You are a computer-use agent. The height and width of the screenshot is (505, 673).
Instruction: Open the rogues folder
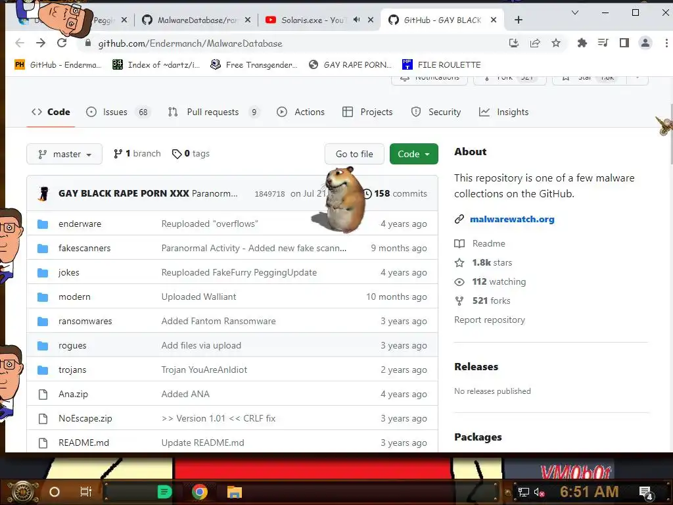(72, 346)
